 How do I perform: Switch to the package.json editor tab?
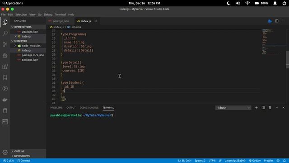click(x=61, y=21)
